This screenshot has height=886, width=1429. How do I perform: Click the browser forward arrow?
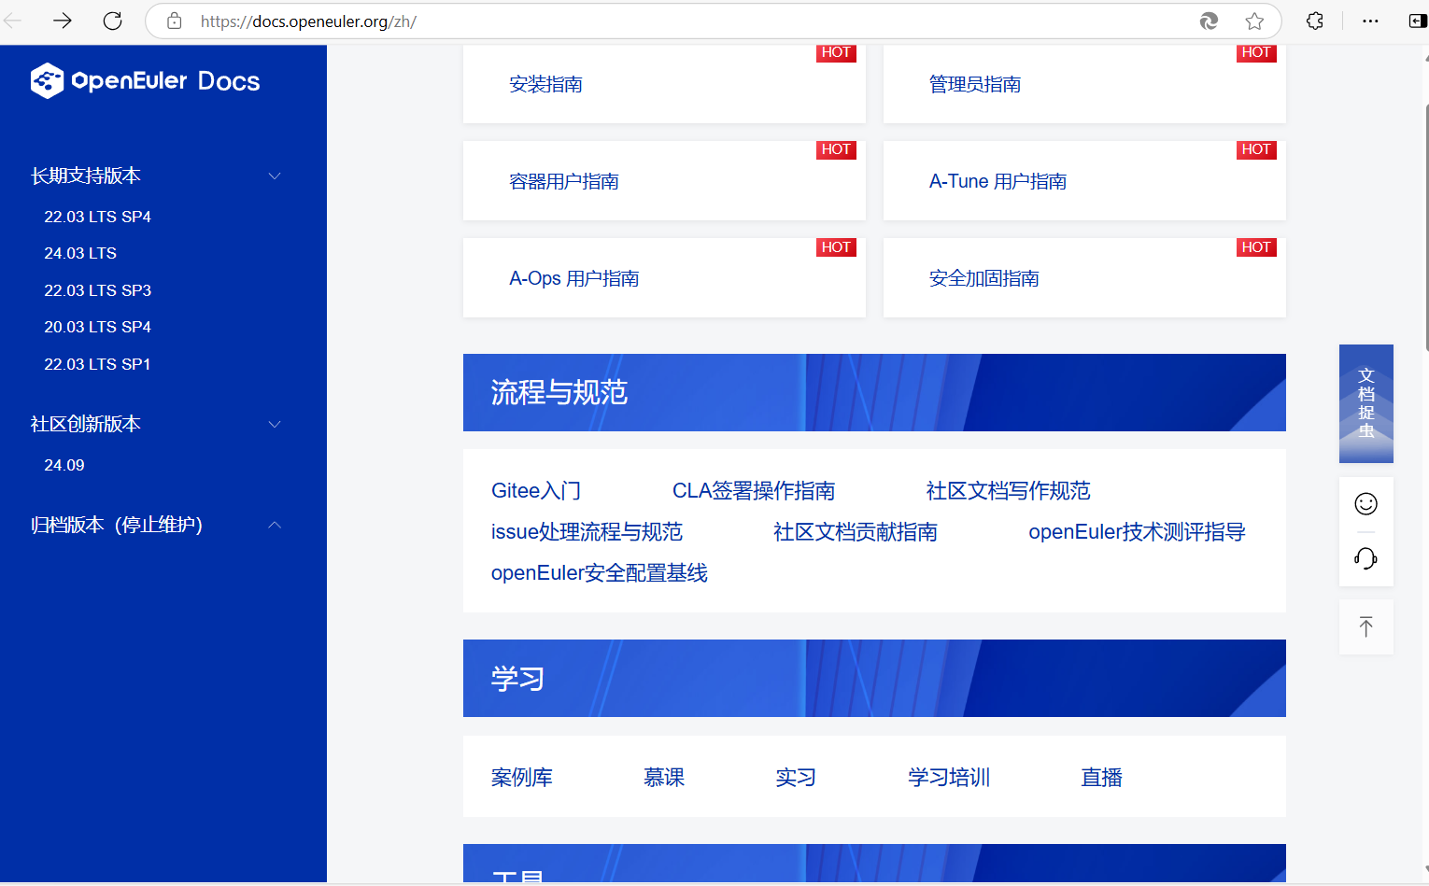[x=63, y=21]
